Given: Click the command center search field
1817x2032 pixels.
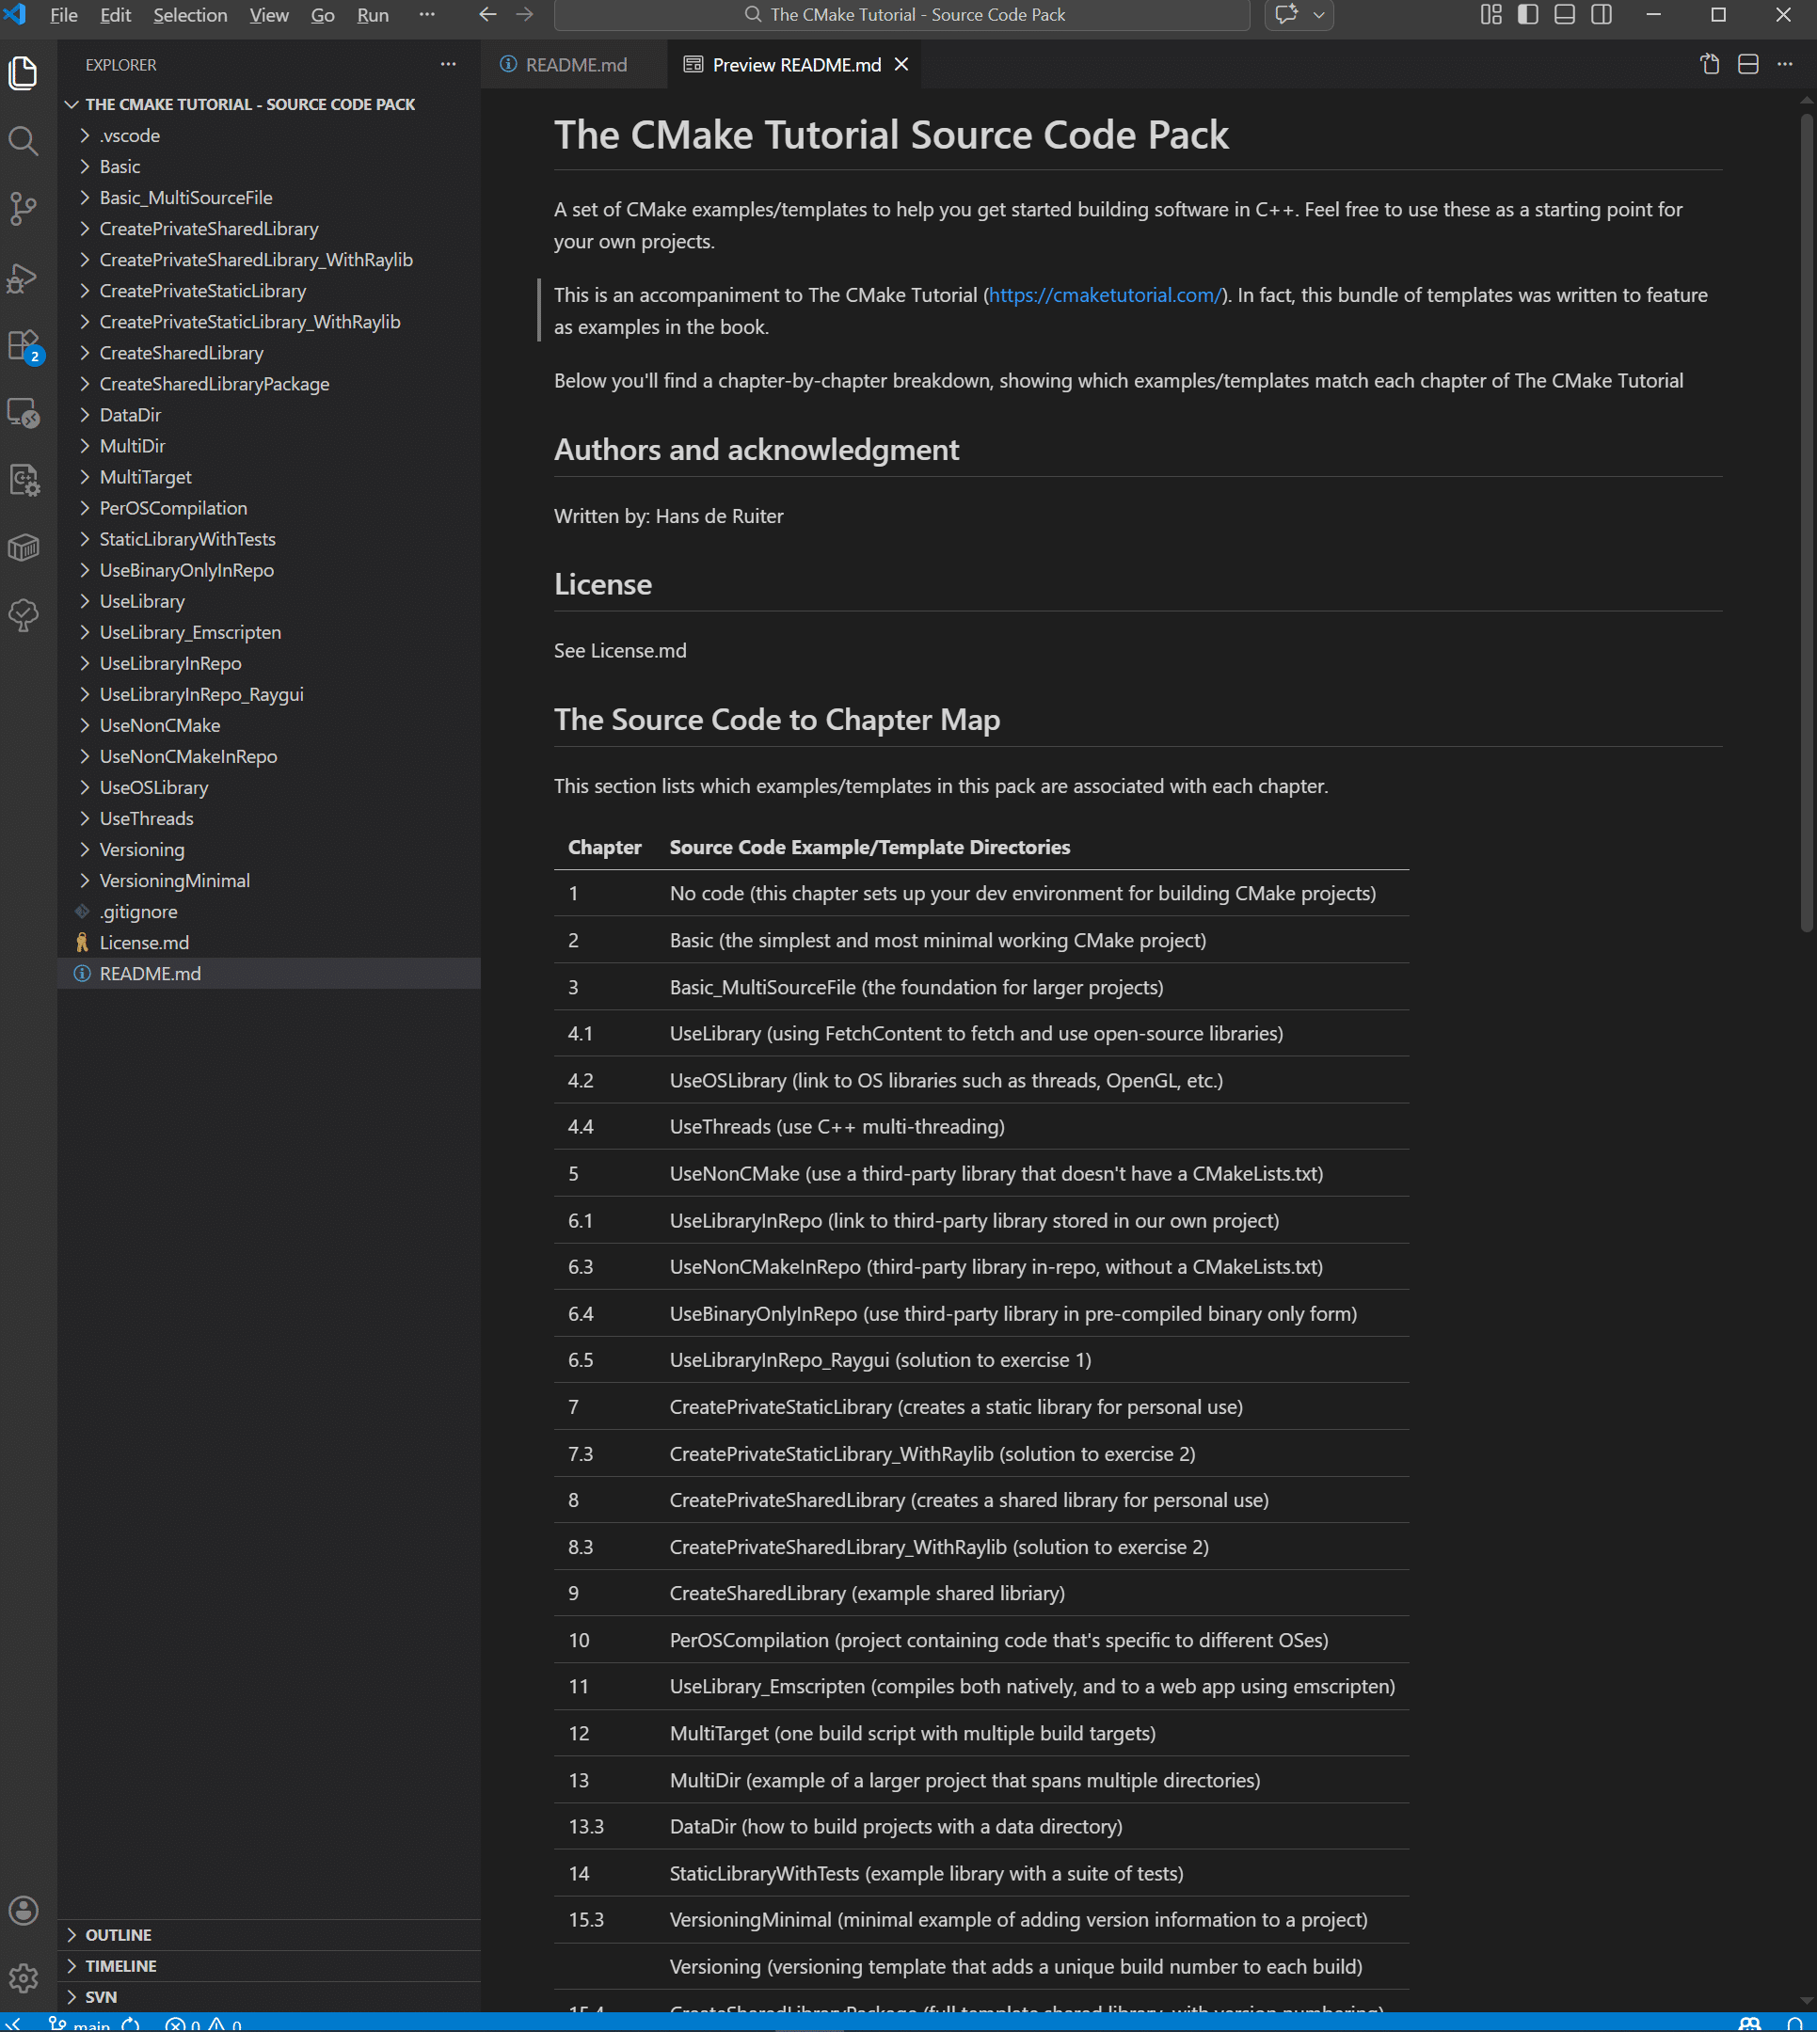Looking at the screenshot, I should [x=902, y=15].
